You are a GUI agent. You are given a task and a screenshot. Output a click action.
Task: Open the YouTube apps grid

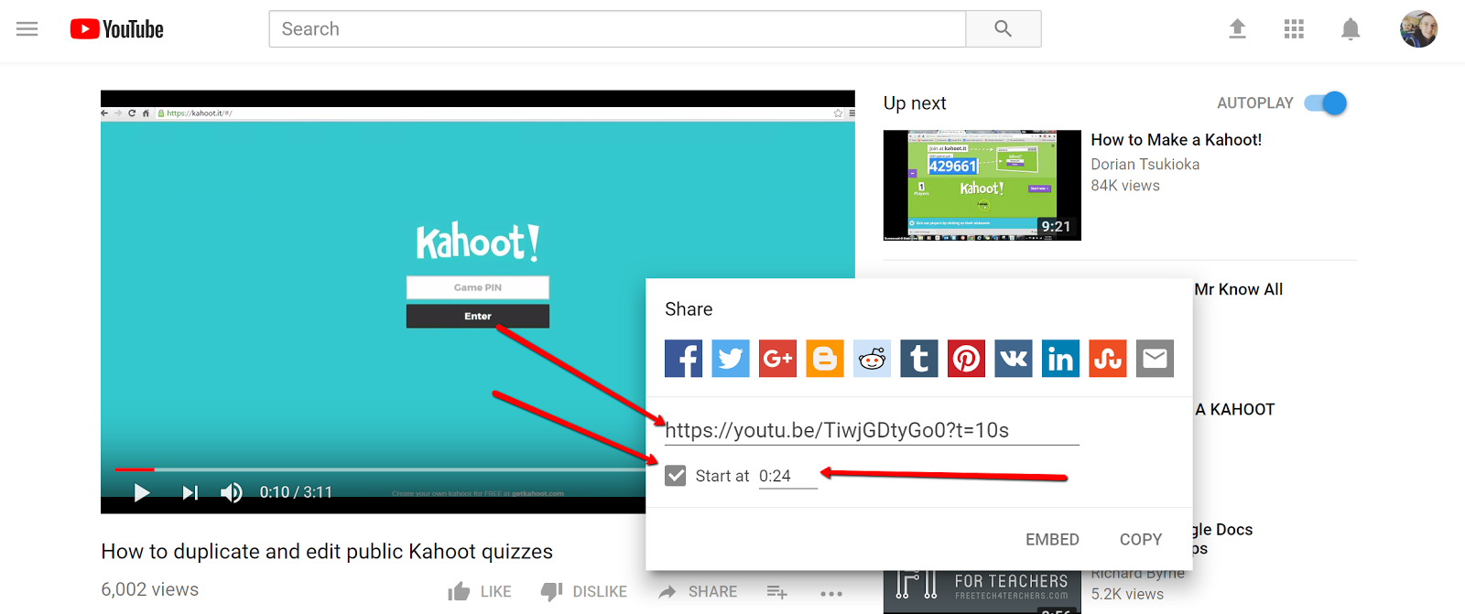click(1294, 29)
